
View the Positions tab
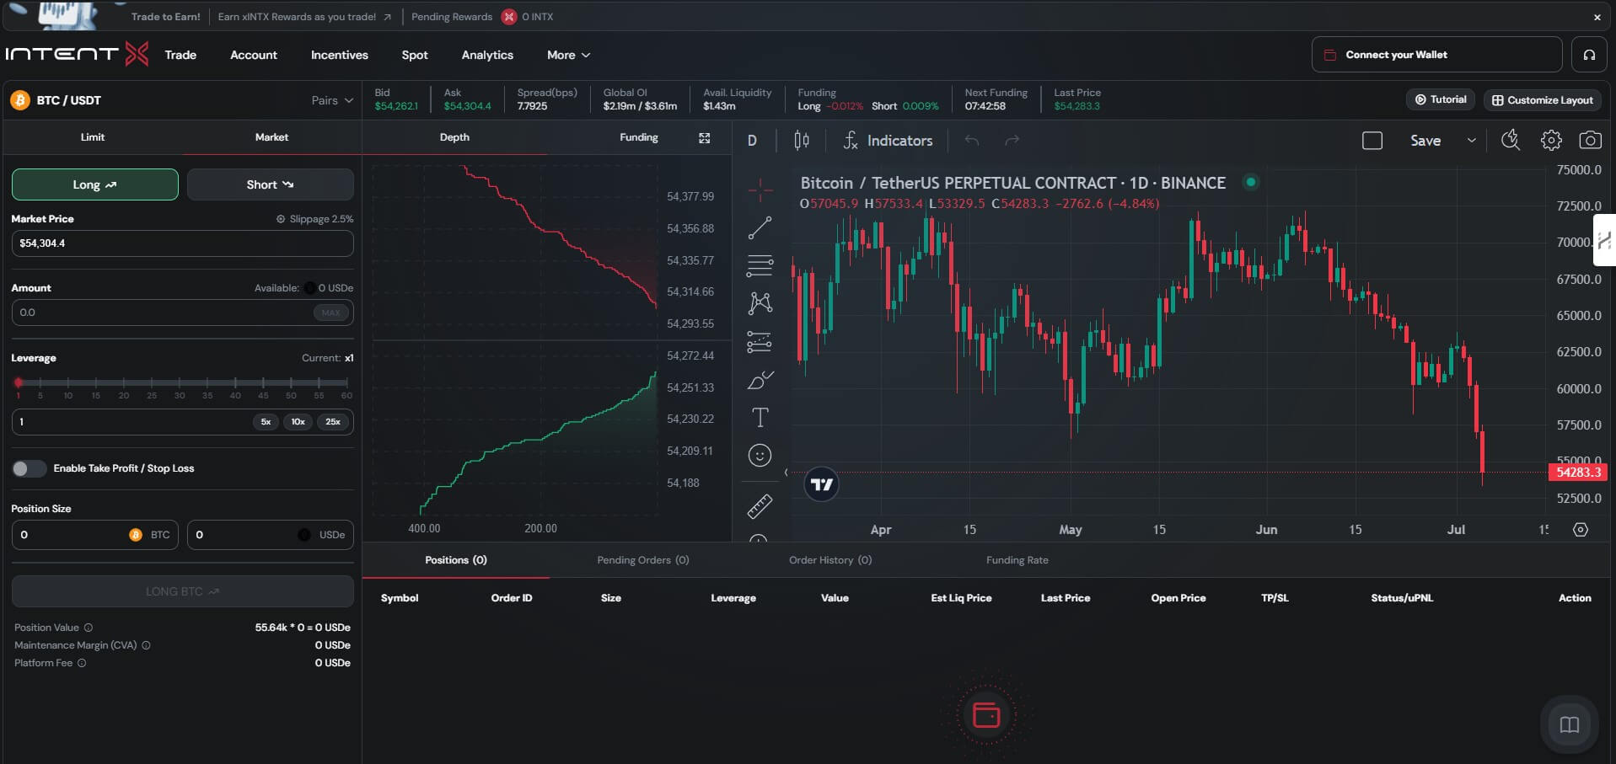tap(456, 560)
